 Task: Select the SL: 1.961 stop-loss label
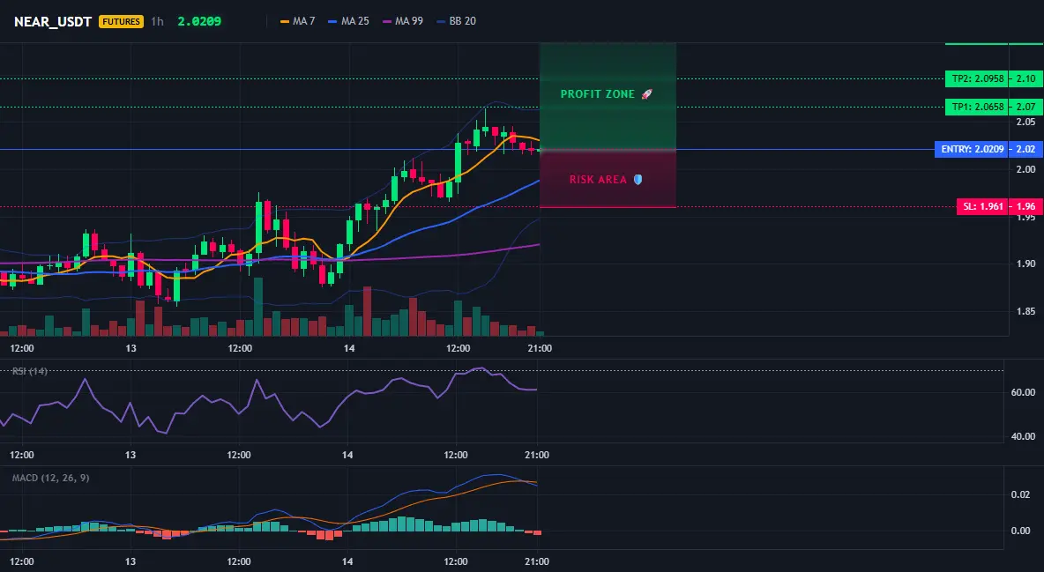click(x=981, y=206)
